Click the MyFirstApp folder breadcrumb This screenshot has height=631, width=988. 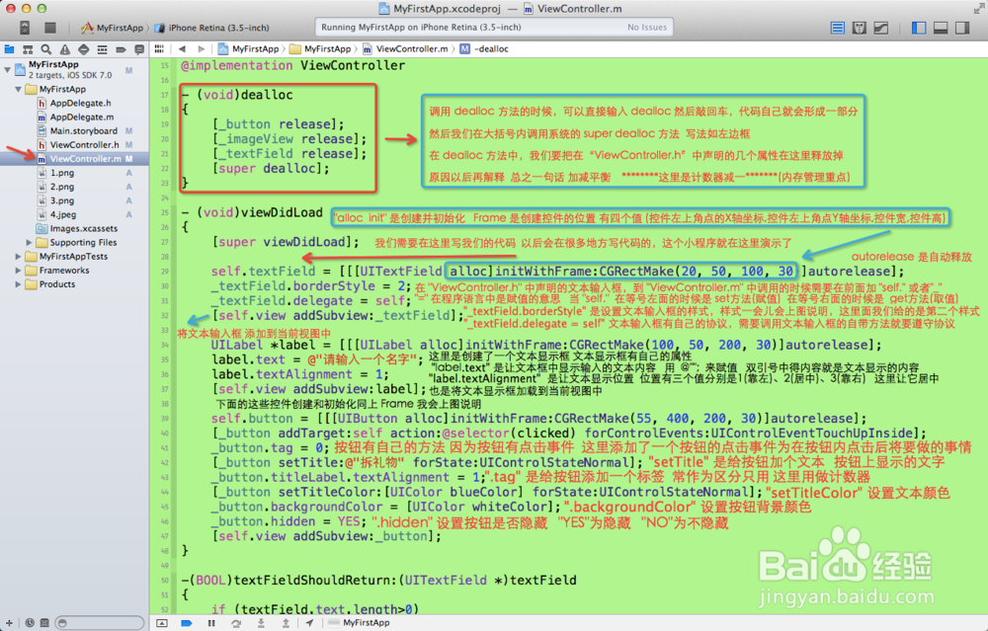(x=321, y=48)
